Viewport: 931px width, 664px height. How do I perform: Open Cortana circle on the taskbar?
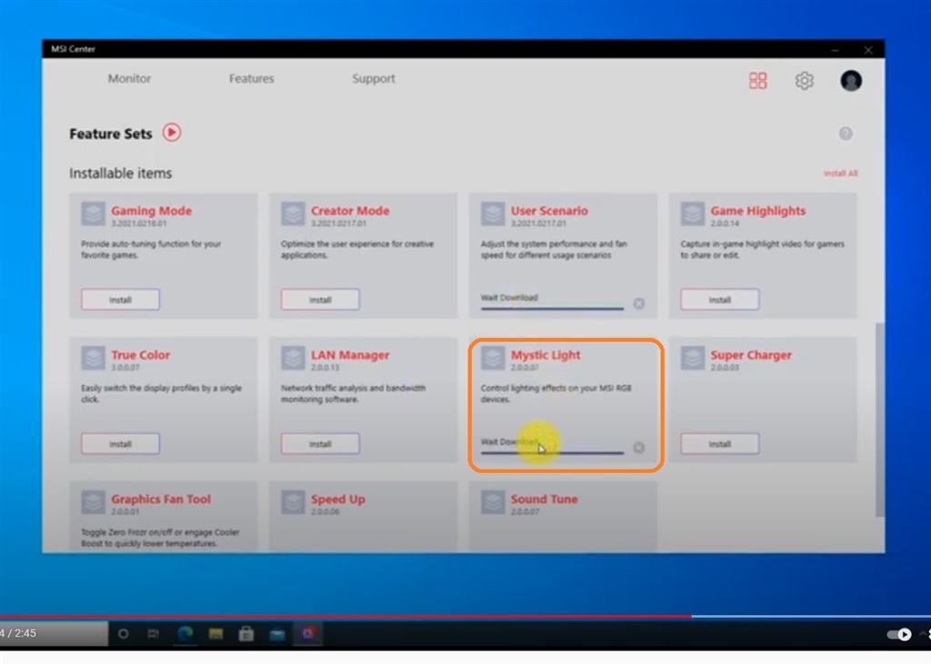pos(123,634)
